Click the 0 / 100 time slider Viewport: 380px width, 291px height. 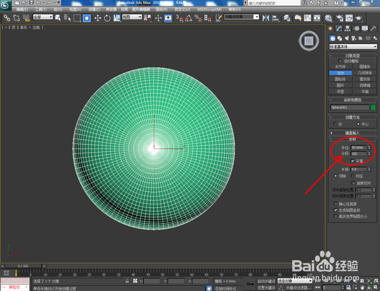point(23,266)
